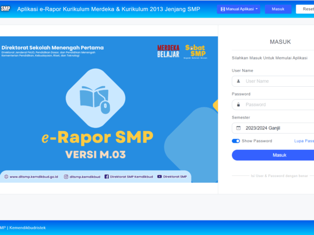Viewport: 314px width, 235px height.
Task: Click the Sobat SMP logo
Action: (x=195, y=51)
